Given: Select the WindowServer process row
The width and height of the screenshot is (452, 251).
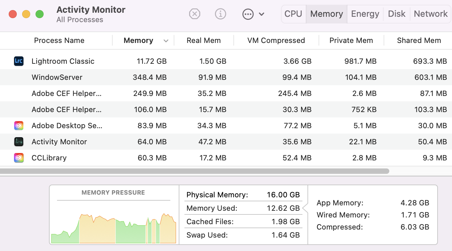Looking at the screenshot, I should tap(226, 77).
